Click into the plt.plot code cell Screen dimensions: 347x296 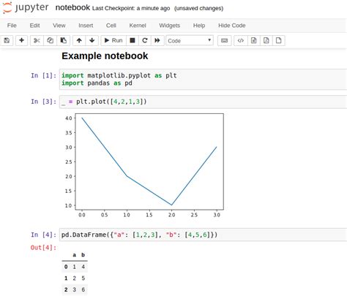click(x=203, y=102)
